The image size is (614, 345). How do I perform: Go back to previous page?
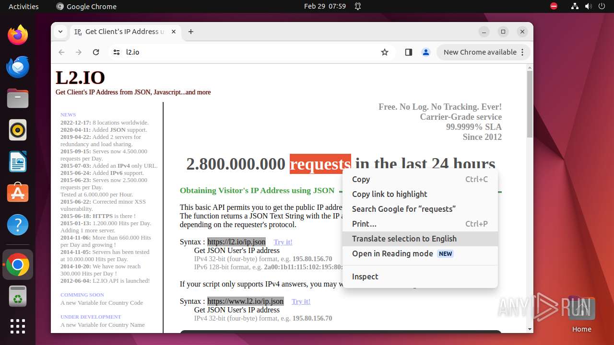point(61,52)
